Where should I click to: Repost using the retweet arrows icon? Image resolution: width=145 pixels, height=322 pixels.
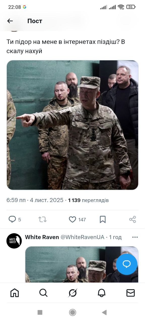pos(43,219)
